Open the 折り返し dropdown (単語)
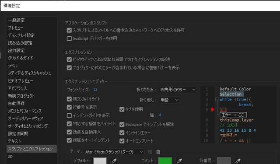 click(x=169, y=100)
